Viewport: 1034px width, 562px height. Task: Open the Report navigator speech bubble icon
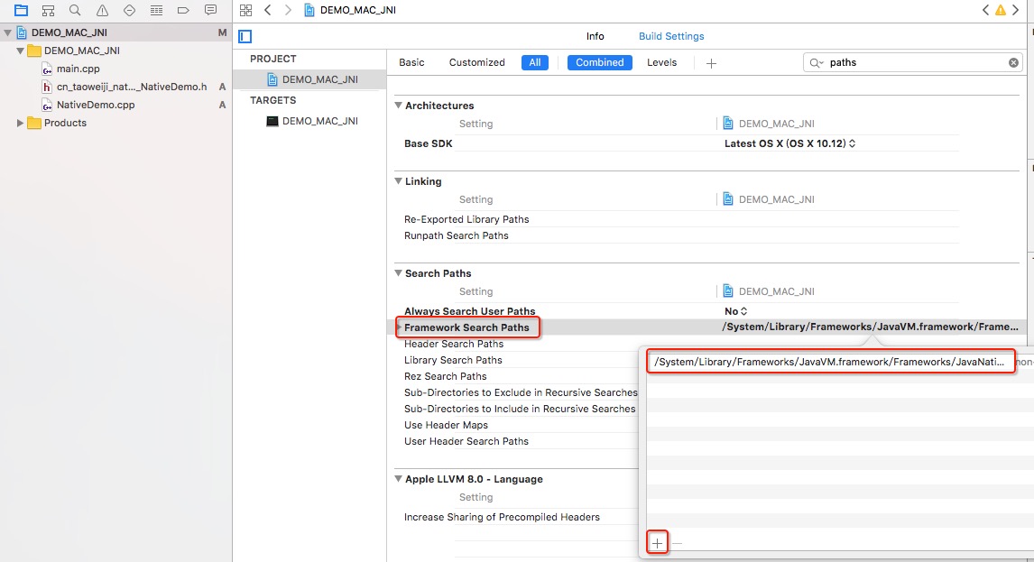210,11
